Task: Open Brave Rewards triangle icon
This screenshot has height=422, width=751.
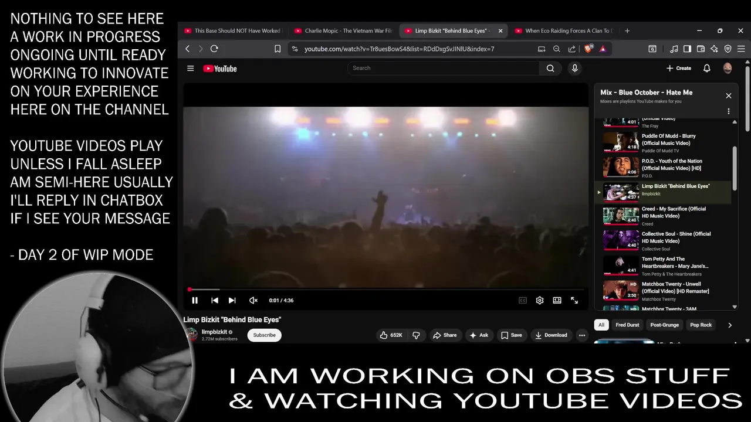Action: pyautogui.click(x=603, y=49)
